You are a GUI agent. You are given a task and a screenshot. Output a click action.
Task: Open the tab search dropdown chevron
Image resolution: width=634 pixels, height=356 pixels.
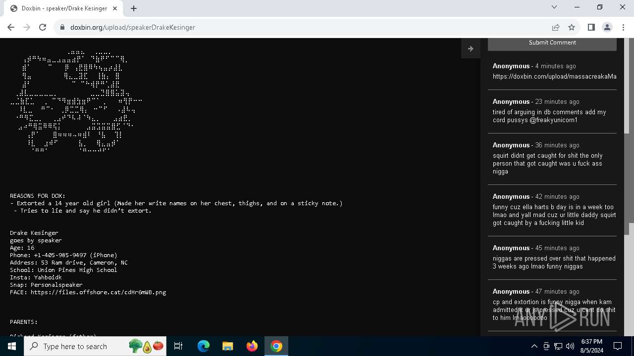[554, 7]
